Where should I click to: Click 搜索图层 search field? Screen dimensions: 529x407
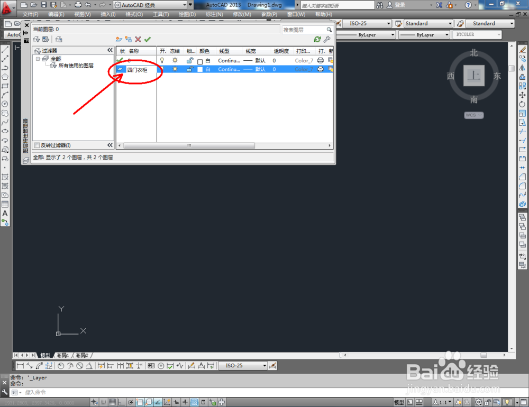pyautogui.click(x=304, y=30)
